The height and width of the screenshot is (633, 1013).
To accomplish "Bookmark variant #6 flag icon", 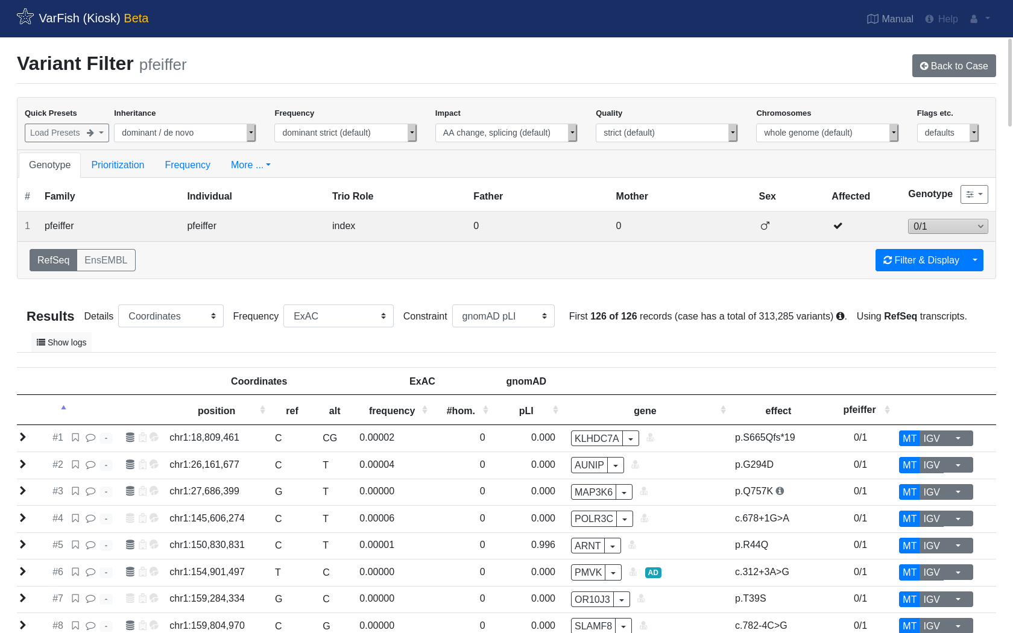I will 75,572.
